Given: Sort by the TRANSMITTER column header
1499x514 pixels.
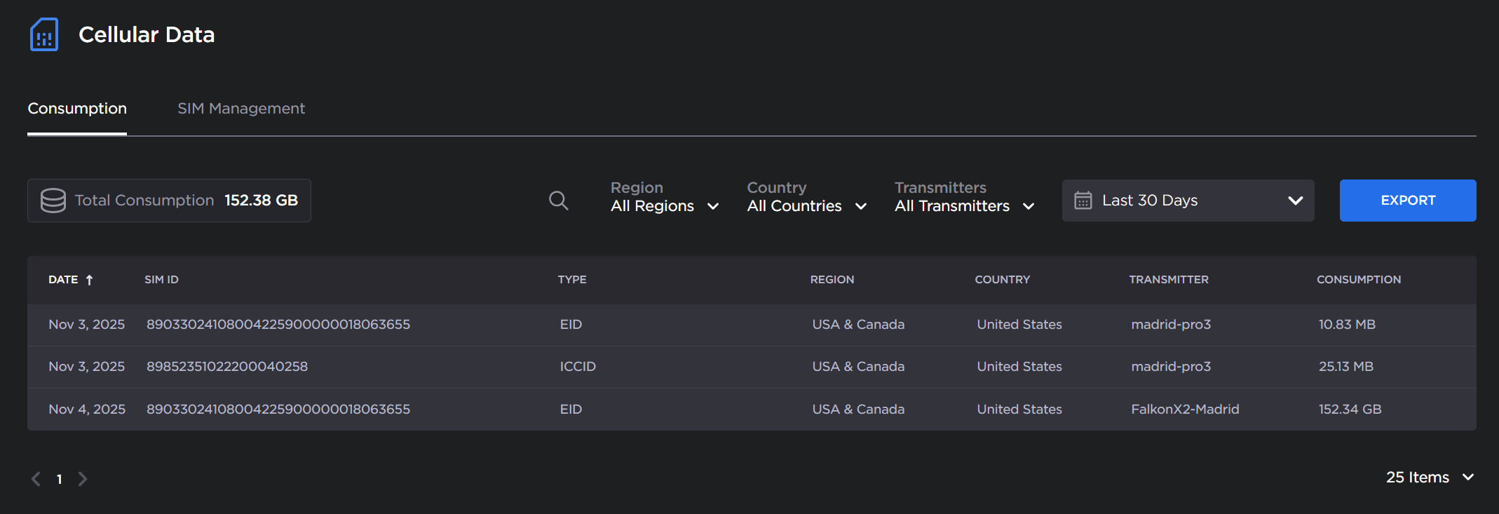Looking at the screenshot, I should (1168, 280).
